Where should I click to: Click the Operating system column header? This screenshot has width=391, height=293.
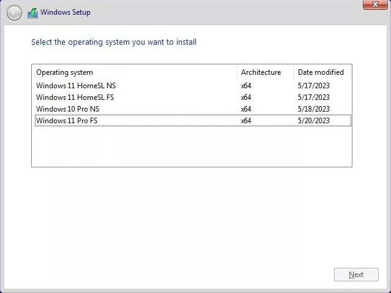(135, 72)
